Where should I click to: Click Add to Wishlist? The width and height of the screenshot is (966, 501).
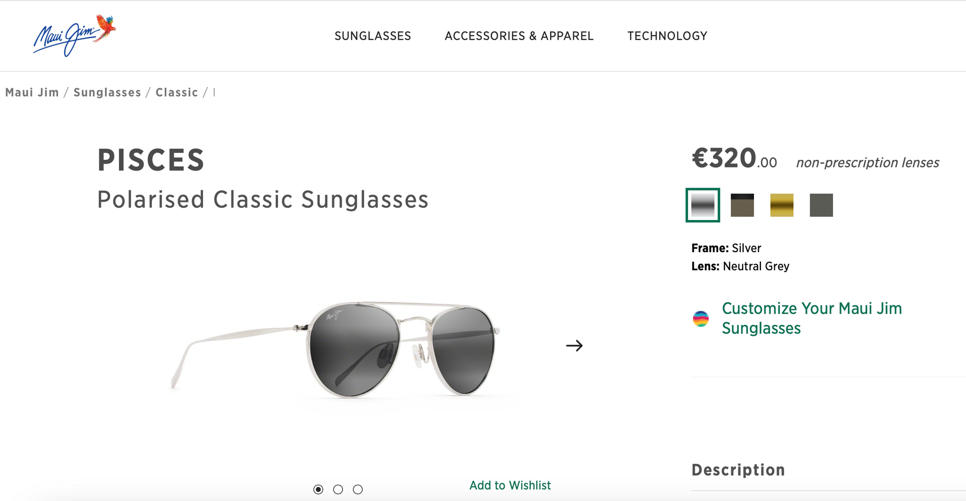[x=510, y=485]
